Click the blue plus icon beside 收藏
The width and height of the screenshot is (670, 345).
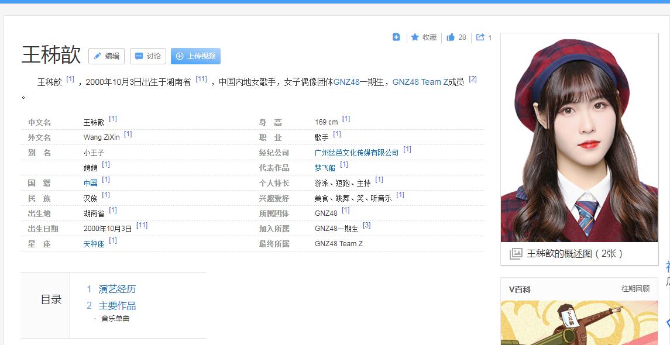point(396,37)
